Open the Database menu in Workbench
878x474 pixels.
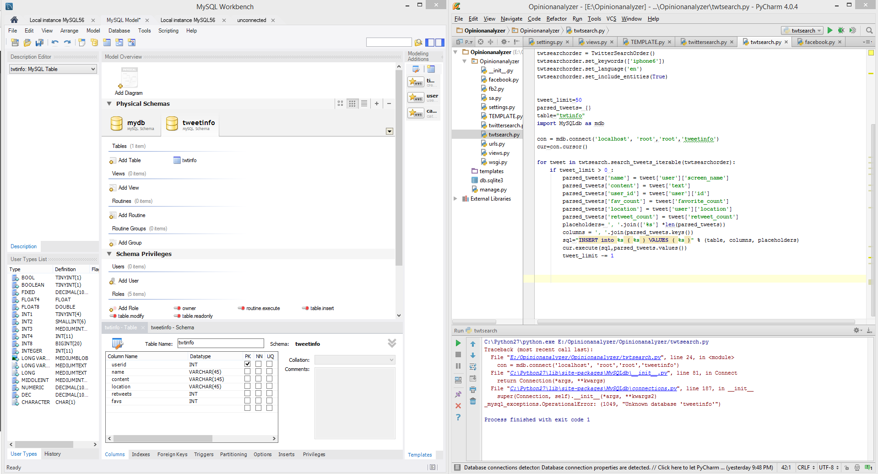click(x=119, y=31)
